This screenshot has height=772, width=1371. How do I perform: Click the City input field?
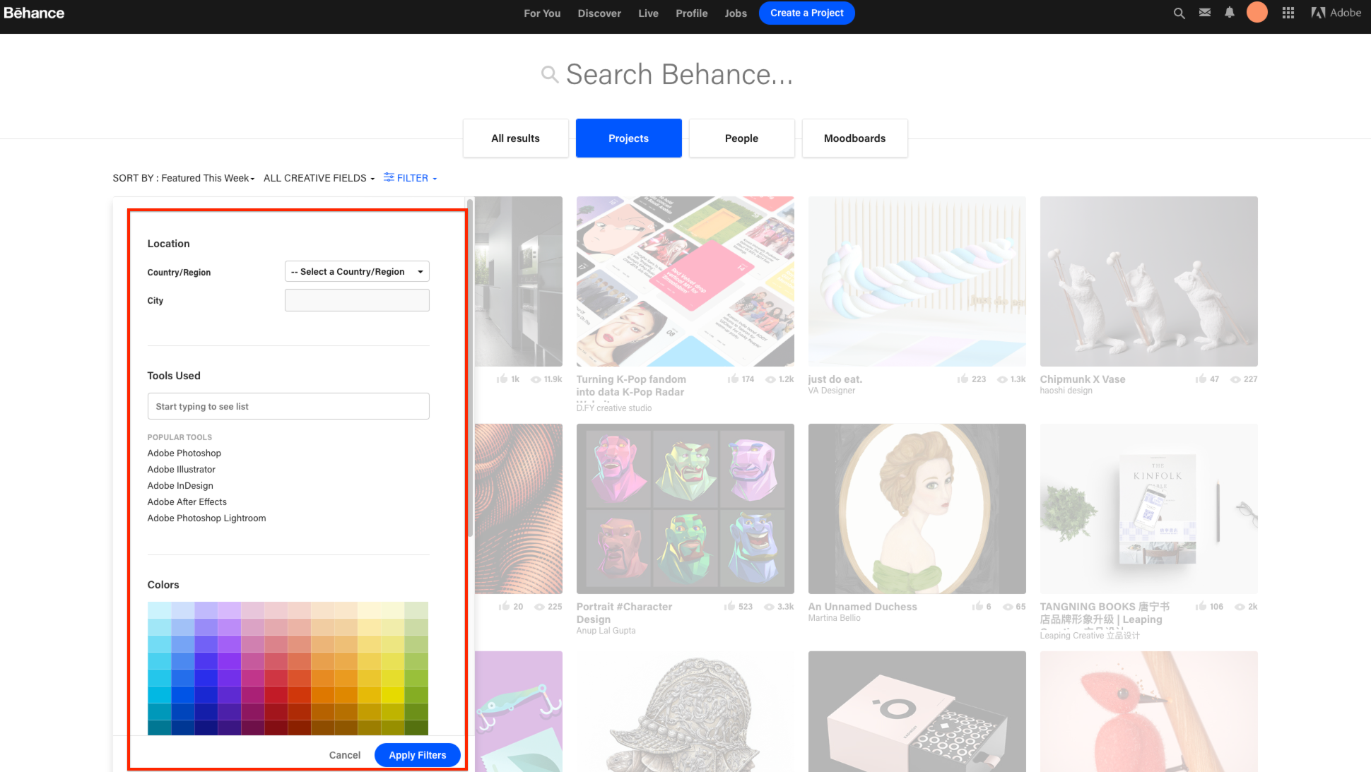coord(357,300)
